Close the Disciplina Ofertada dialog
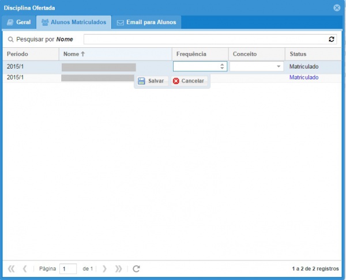This screenshot has width=346, height=280. [x=337, y=7]
